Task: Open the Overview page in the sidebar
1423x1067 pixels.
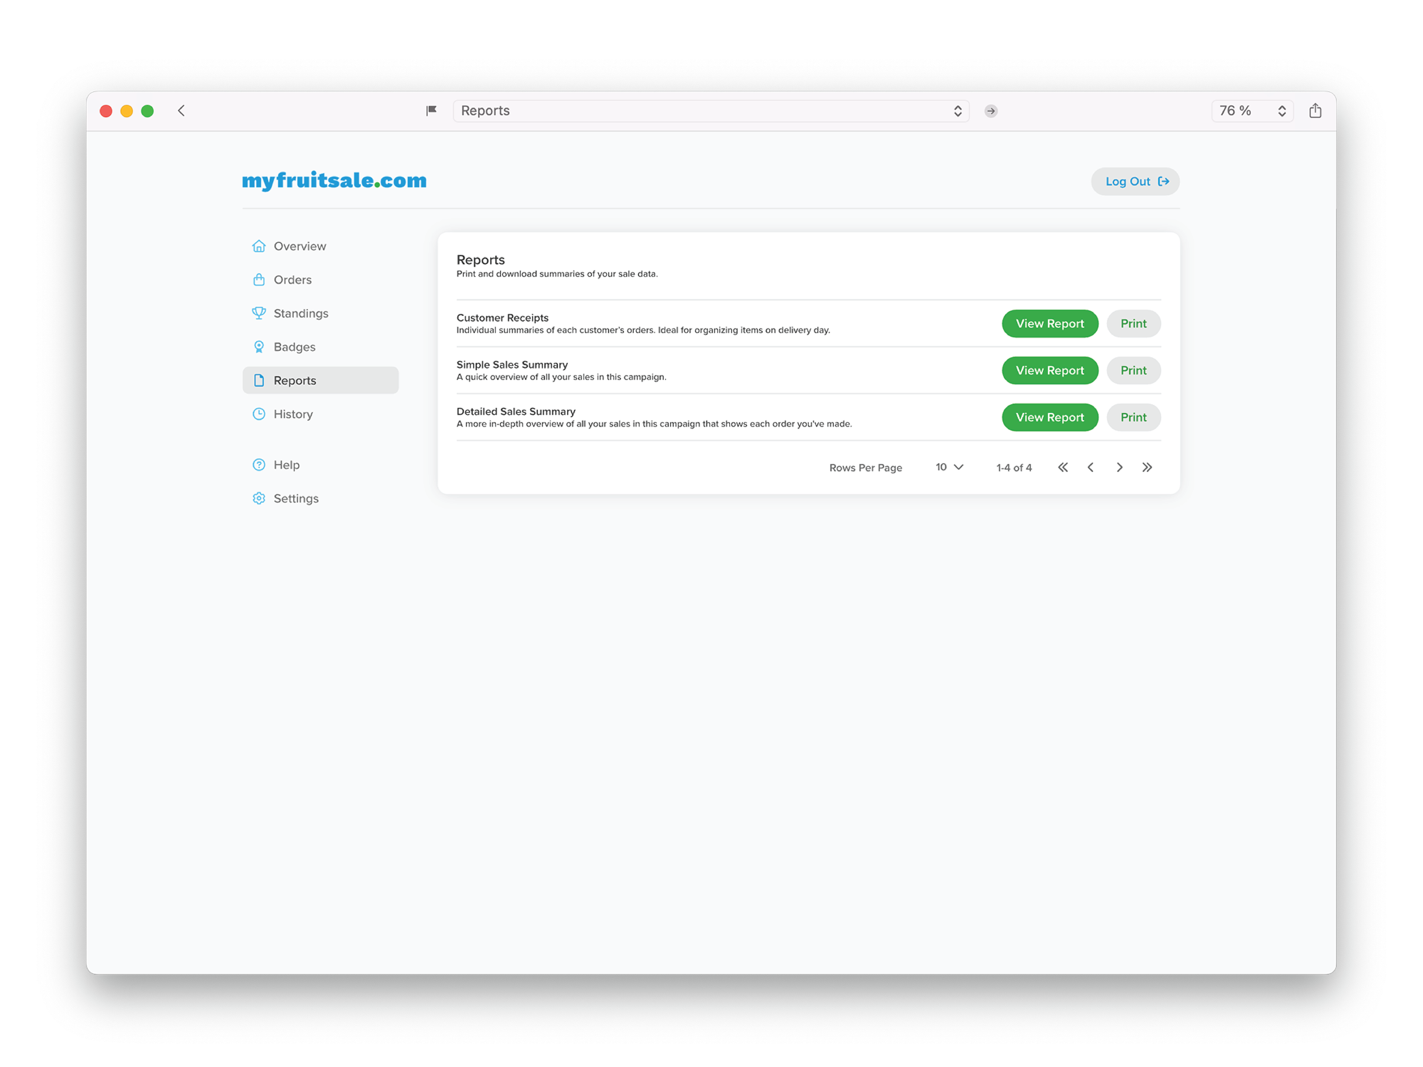Action: [x=321, y=246]
